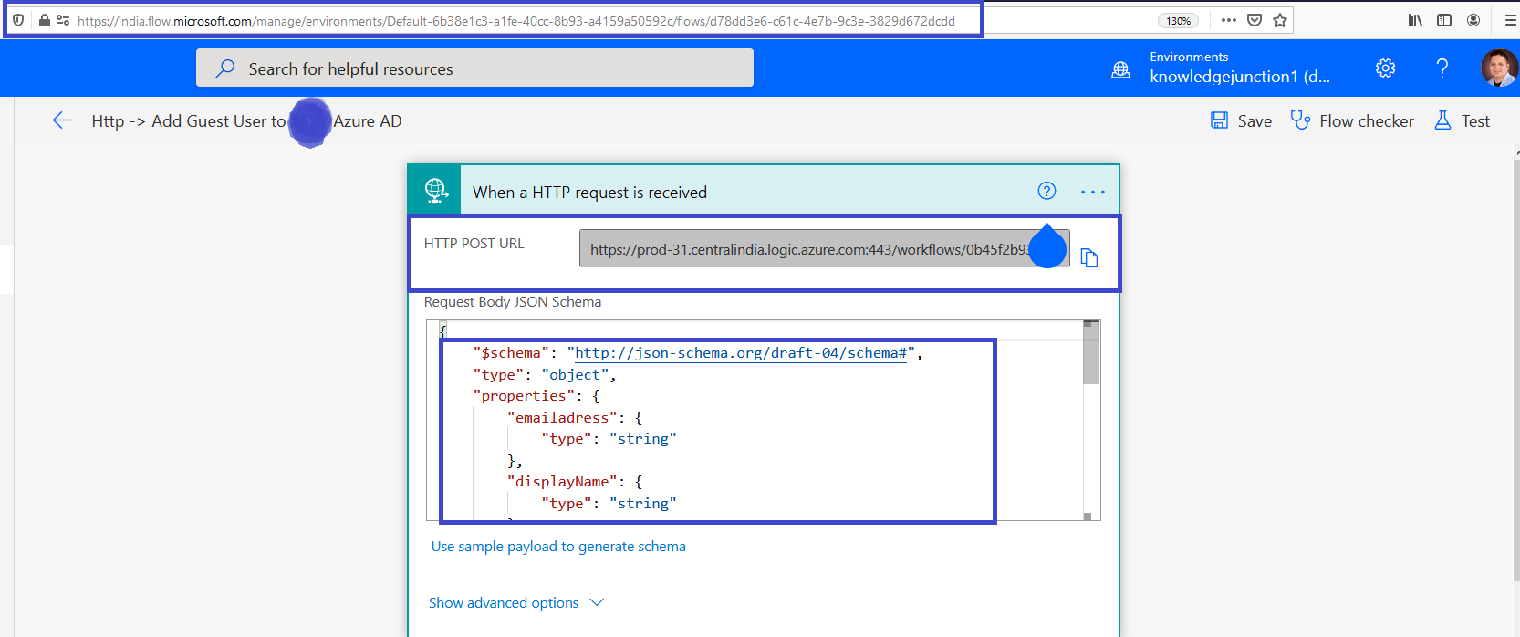Viewport: 1520px width, 637px height.
Task: Click the 130% zoom indicator
Action: 1178,20
